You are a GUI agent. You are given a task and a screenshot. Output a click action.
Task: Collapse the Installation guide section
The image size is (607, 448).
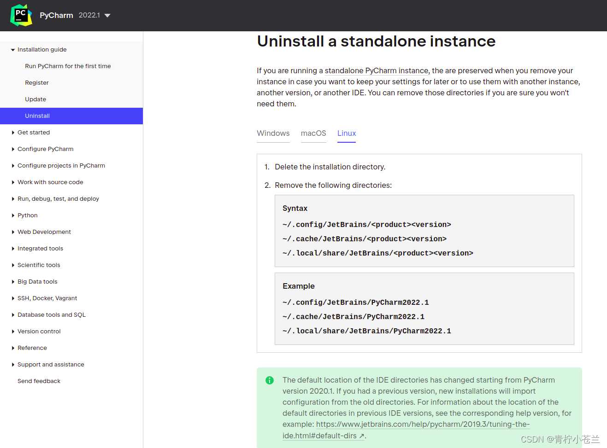13,50
